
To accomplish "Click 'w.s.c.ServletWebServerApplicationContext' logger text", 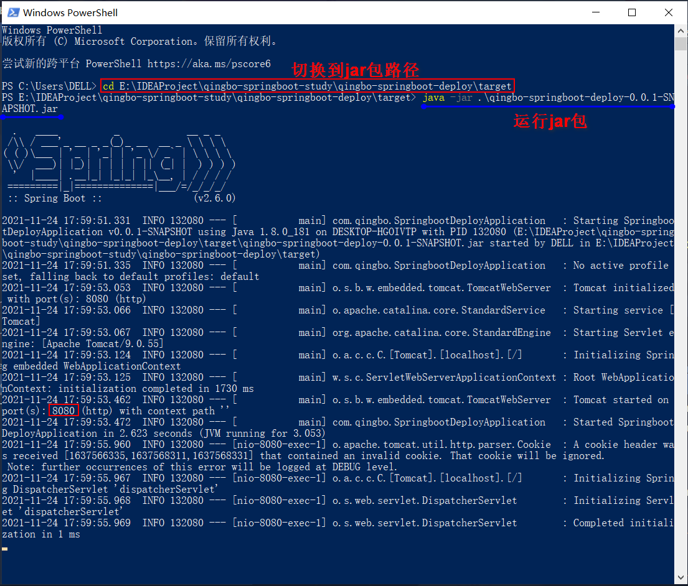I will (444, 378).
